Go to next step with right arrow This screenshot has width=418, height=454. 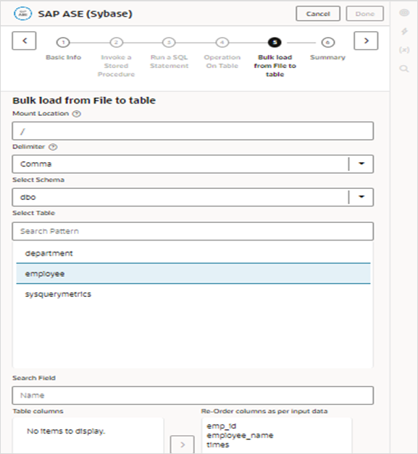click(366, 41)
